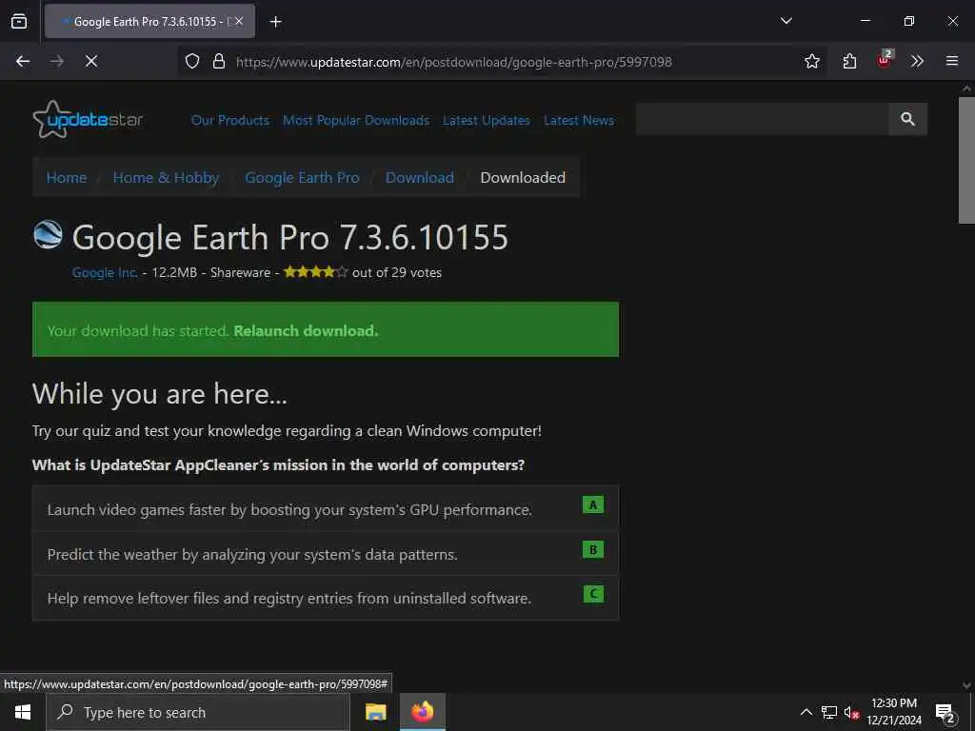Click the UpdateStar logo
The width and height of the screenshot is (975, 731).
pos(88,119)
